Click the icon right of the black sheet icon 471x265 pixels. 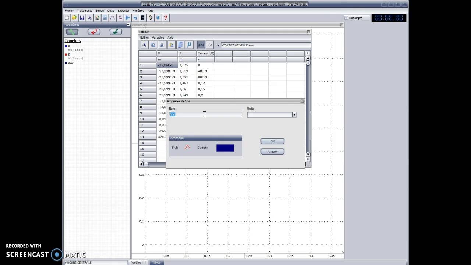pyautogui.click(x=150, y=18)
